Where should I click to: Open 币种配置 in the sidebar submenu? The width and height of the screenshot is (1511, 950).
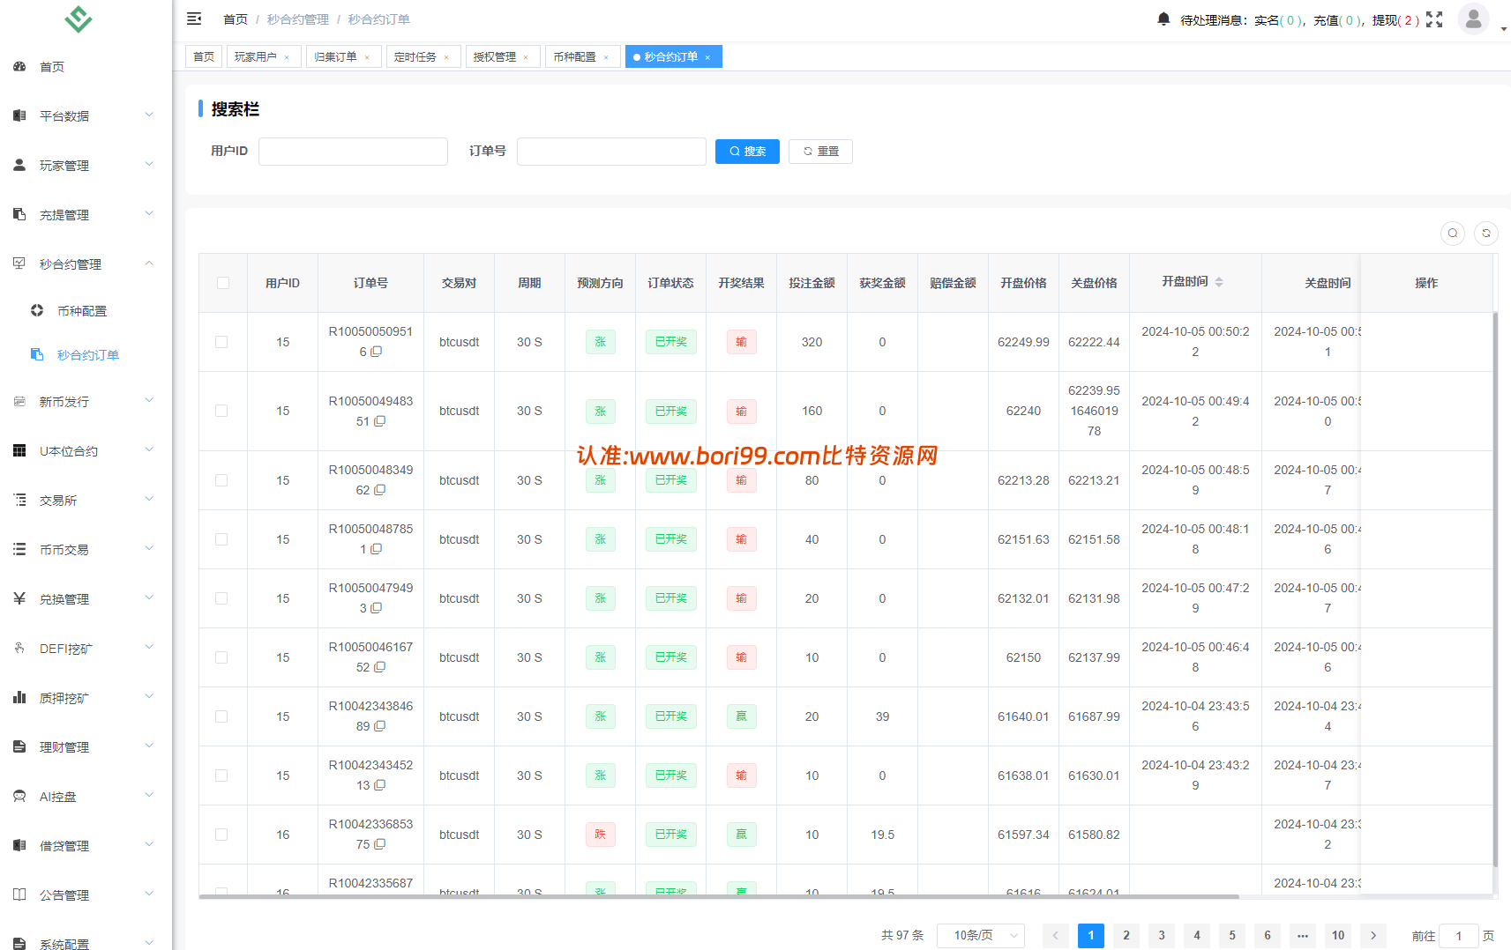pyautogui.click(x=86, y=310)
